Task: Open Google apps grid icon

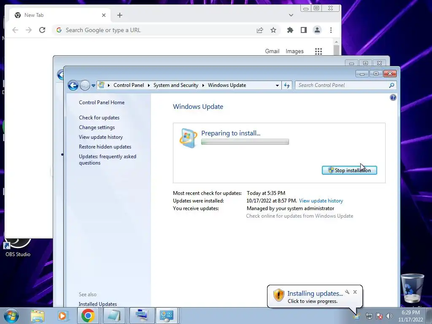Action: tap(319, 51)
